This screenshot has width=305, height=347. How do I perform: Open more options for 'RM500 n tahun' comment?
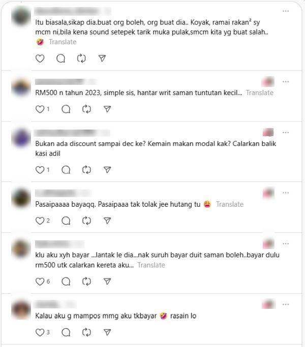(x=286, y=82)
